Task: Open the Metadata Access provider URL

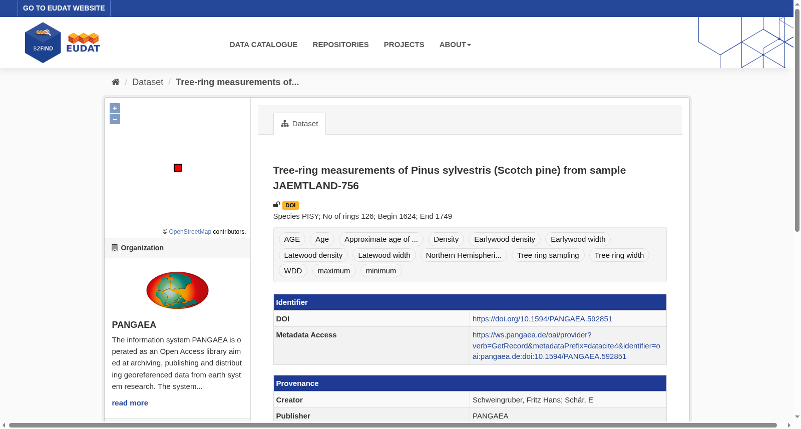Action: coord(566,345)
